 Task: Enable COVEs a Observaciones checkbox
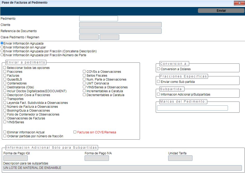pos(84,72)
